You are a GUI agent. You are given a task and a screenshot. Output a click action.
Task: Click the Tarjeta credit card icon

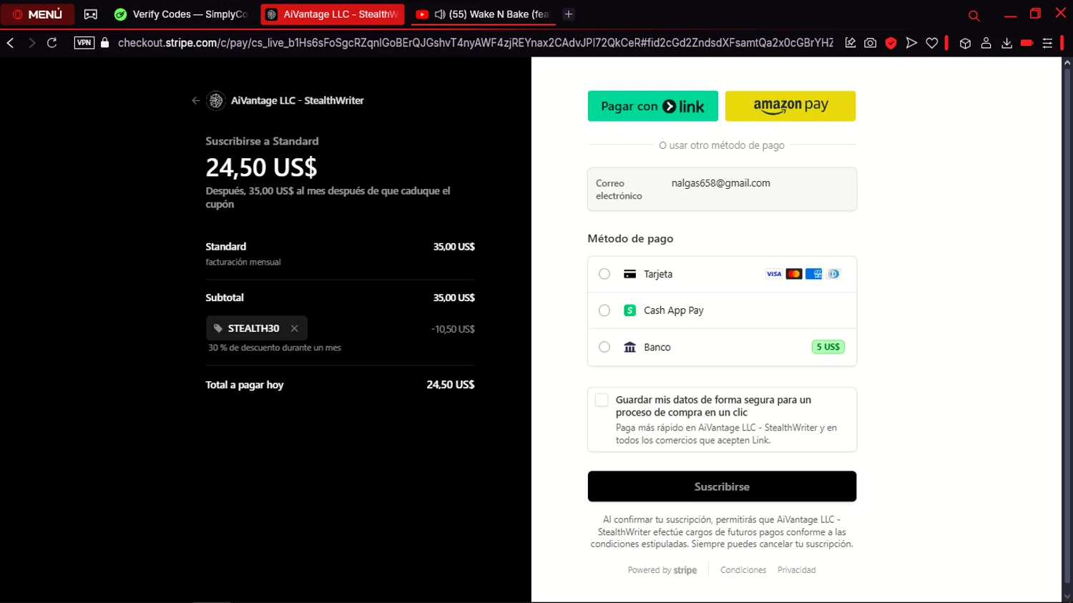click(x=629, y=274)
